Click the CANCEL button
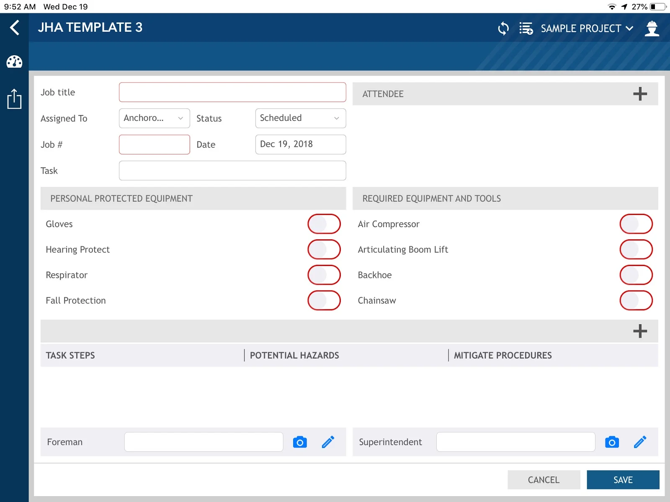The image size is (670, 502). (544, 480)
